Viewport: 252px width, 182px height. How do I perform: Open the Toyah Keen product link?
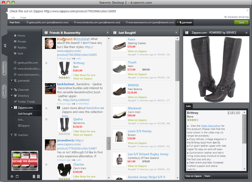point(132,62)
